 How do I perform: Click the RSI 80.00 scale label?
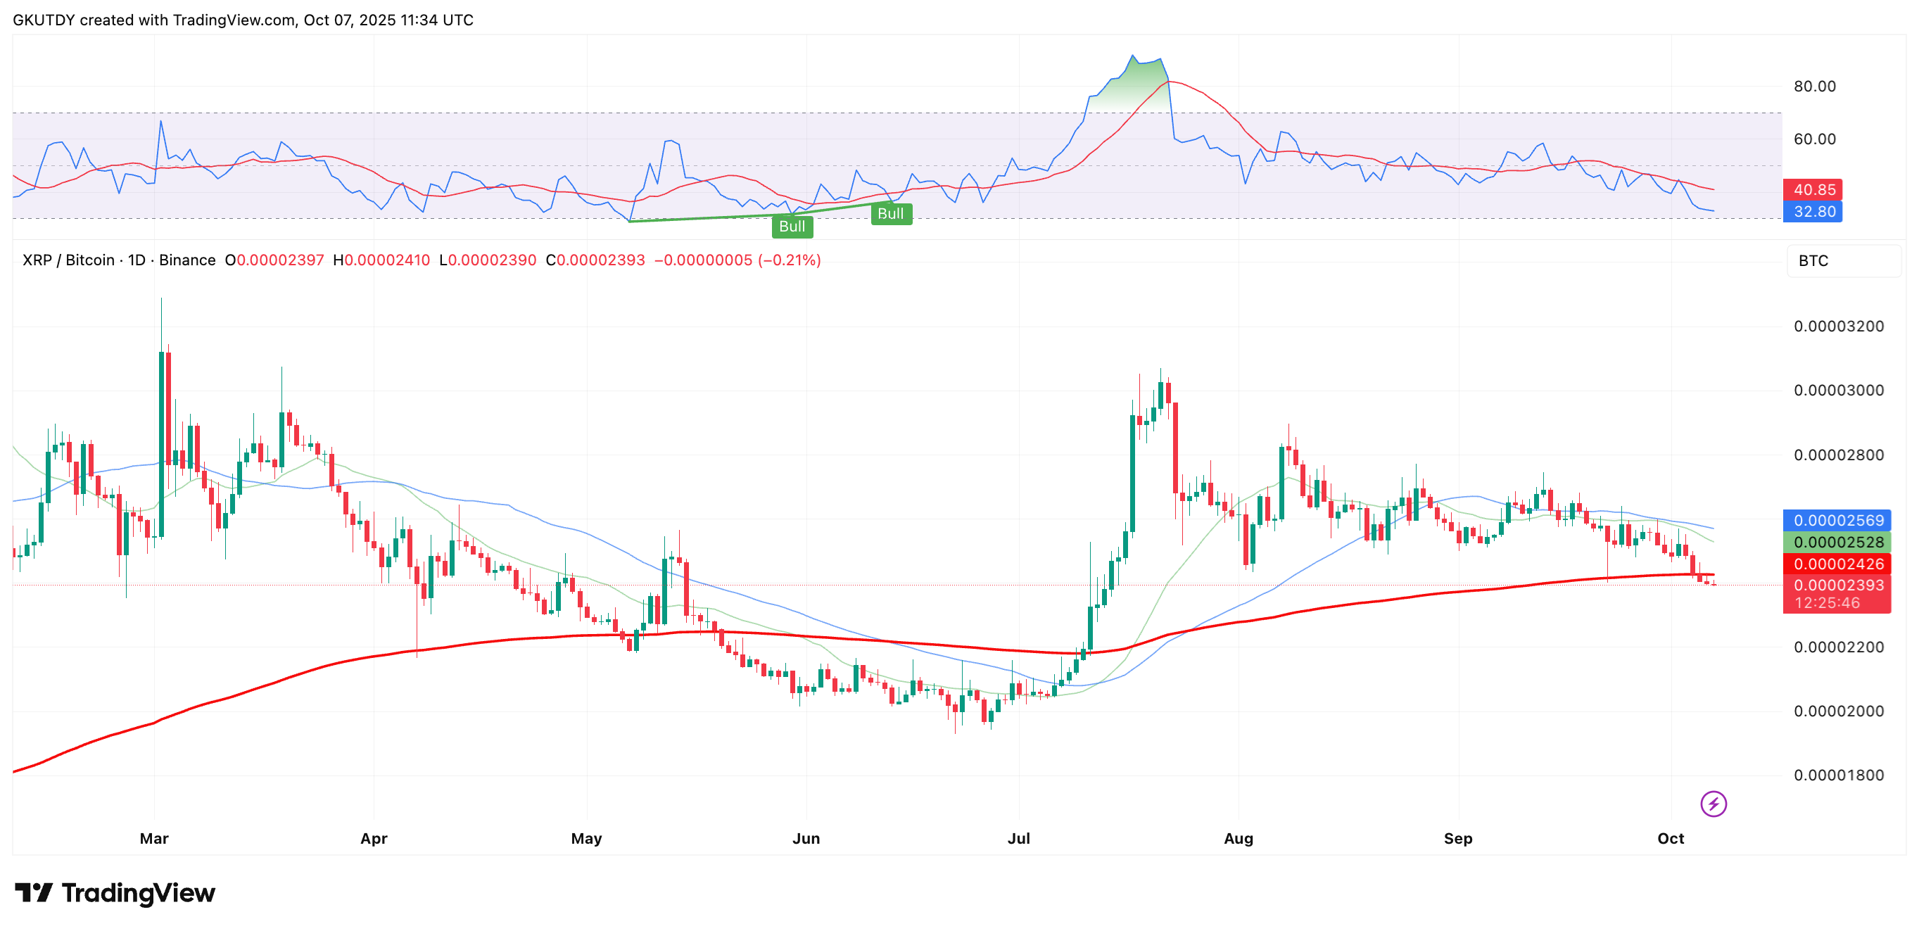(1814, 87)
